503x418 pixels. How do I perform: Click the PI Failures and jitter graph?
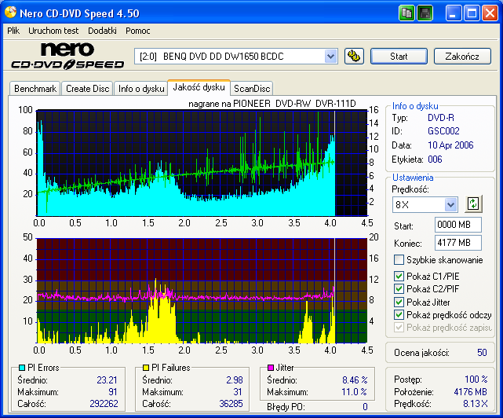coord(202,291)
